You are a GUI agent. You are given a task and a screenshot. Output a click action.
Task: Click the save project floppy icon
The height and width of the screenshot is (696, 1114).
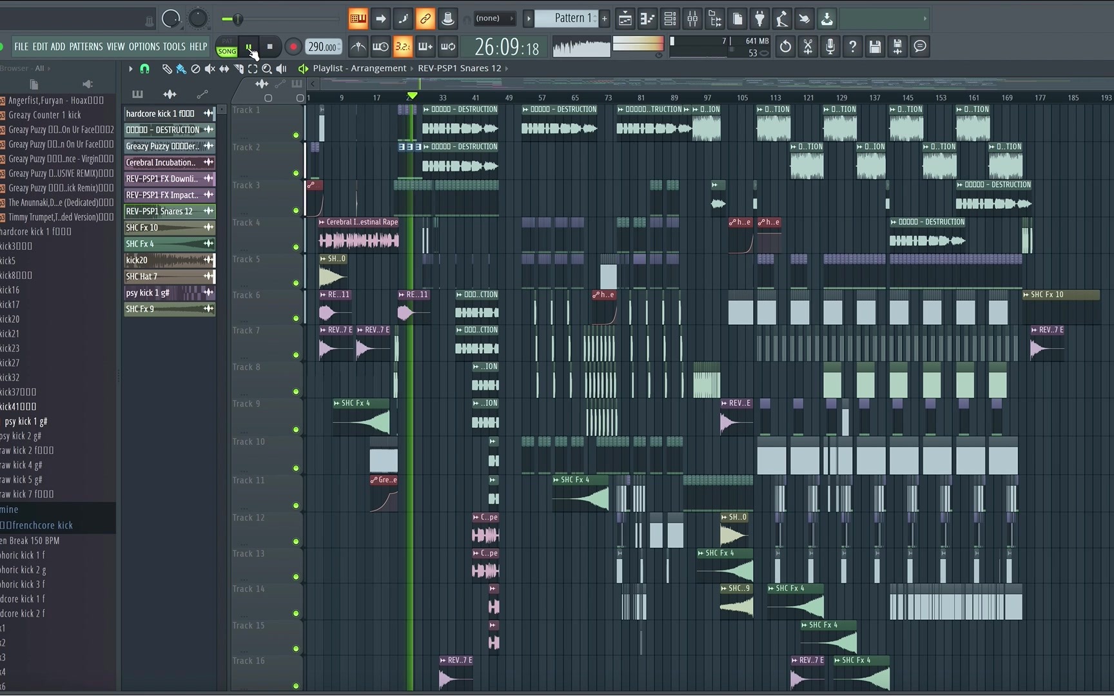coord(875,46)
